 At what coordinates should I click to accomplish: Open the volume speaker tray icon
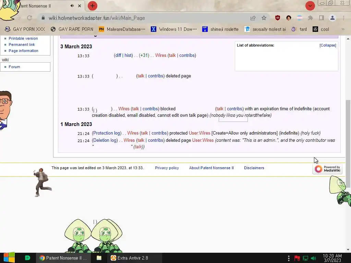(314, 258)
